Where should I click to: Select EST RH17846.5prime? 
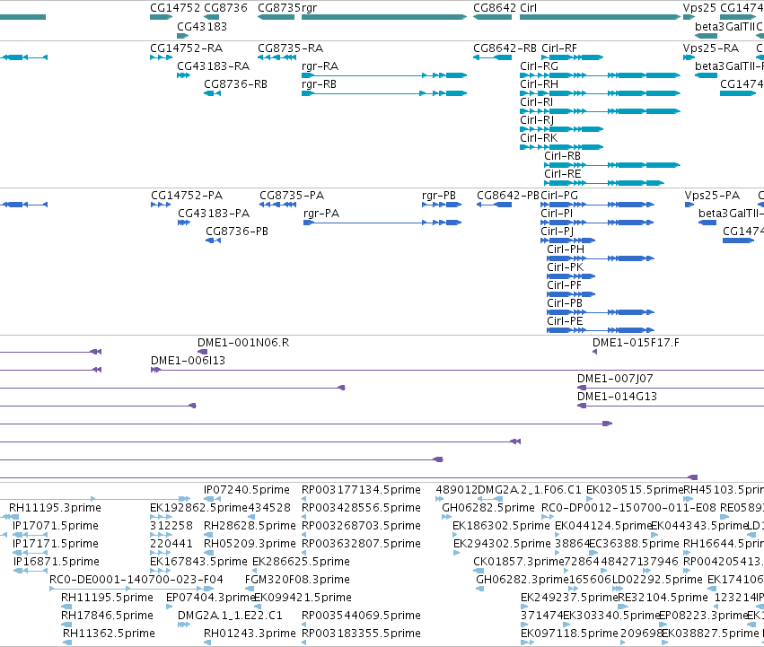(x=66, y=625)
